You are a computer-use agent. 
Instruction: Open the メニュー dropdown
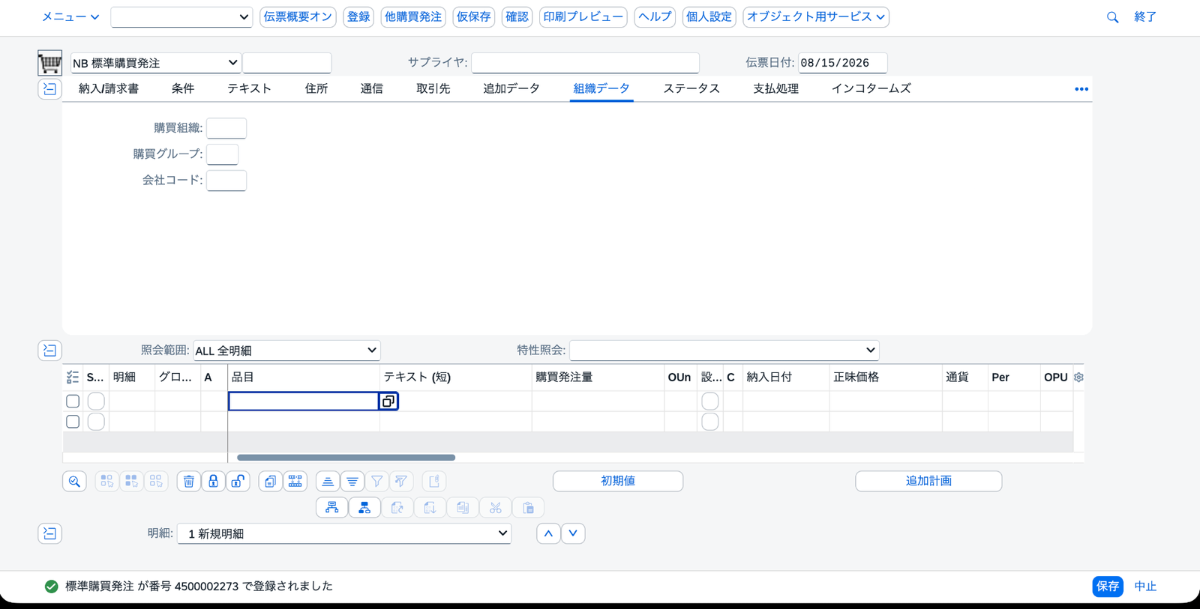(x=70, y=16)
